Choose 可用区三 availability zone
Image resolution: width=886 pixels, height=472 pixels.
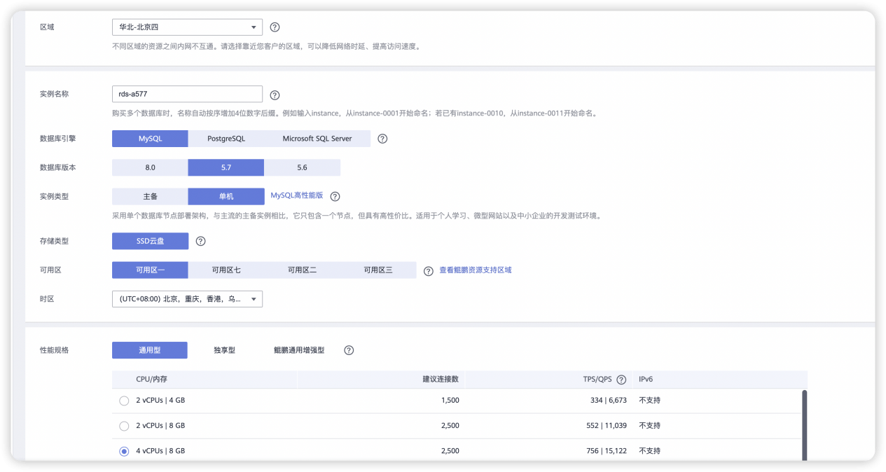pos(378,270)
